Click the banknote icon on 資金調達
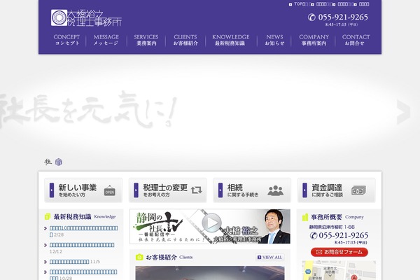This screenshot has width=420, height=280. tap(358, 190)
